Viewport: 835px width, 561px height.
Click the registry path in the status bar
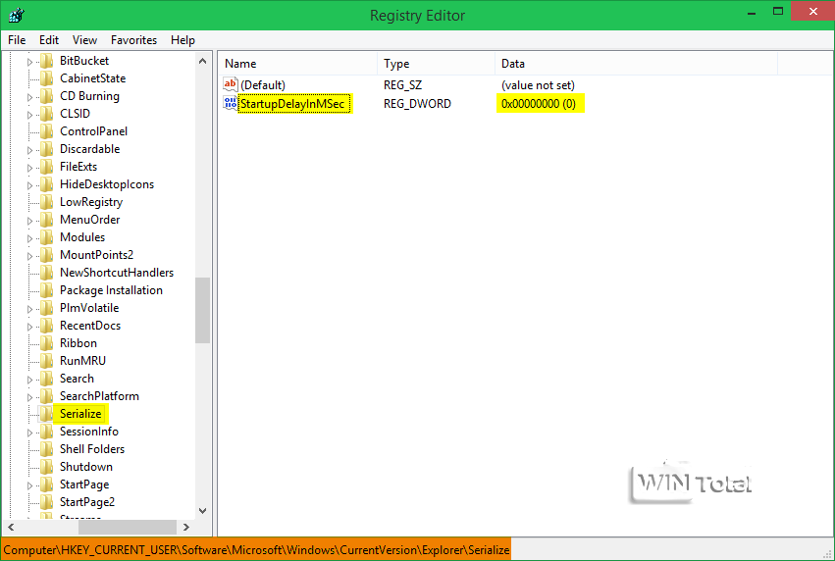click(x=256, y=550)
